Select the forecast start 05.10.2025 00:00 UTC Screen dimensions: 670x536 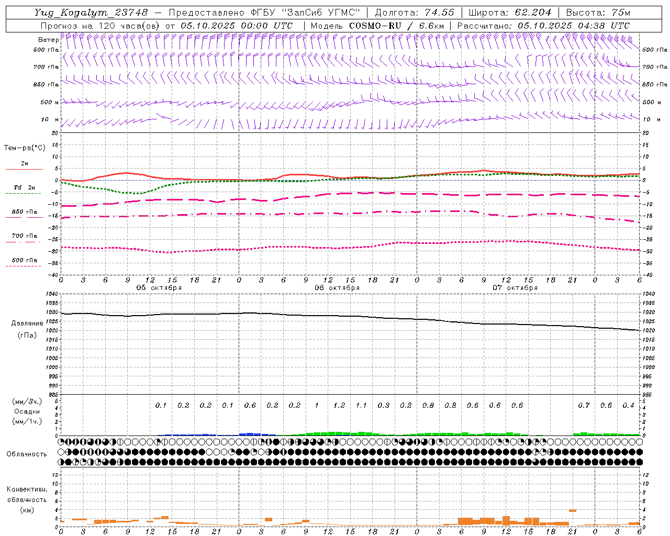click(x=237, y=26)
